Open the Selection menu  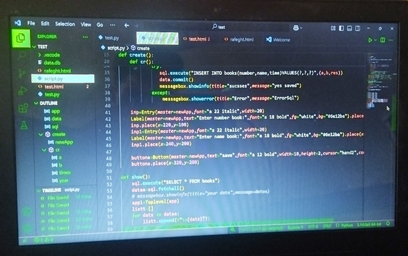coord(65,24)
